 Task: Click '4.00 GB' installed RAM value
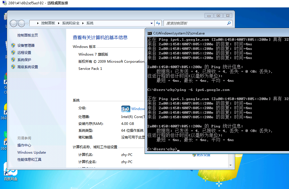click(128, 124)
